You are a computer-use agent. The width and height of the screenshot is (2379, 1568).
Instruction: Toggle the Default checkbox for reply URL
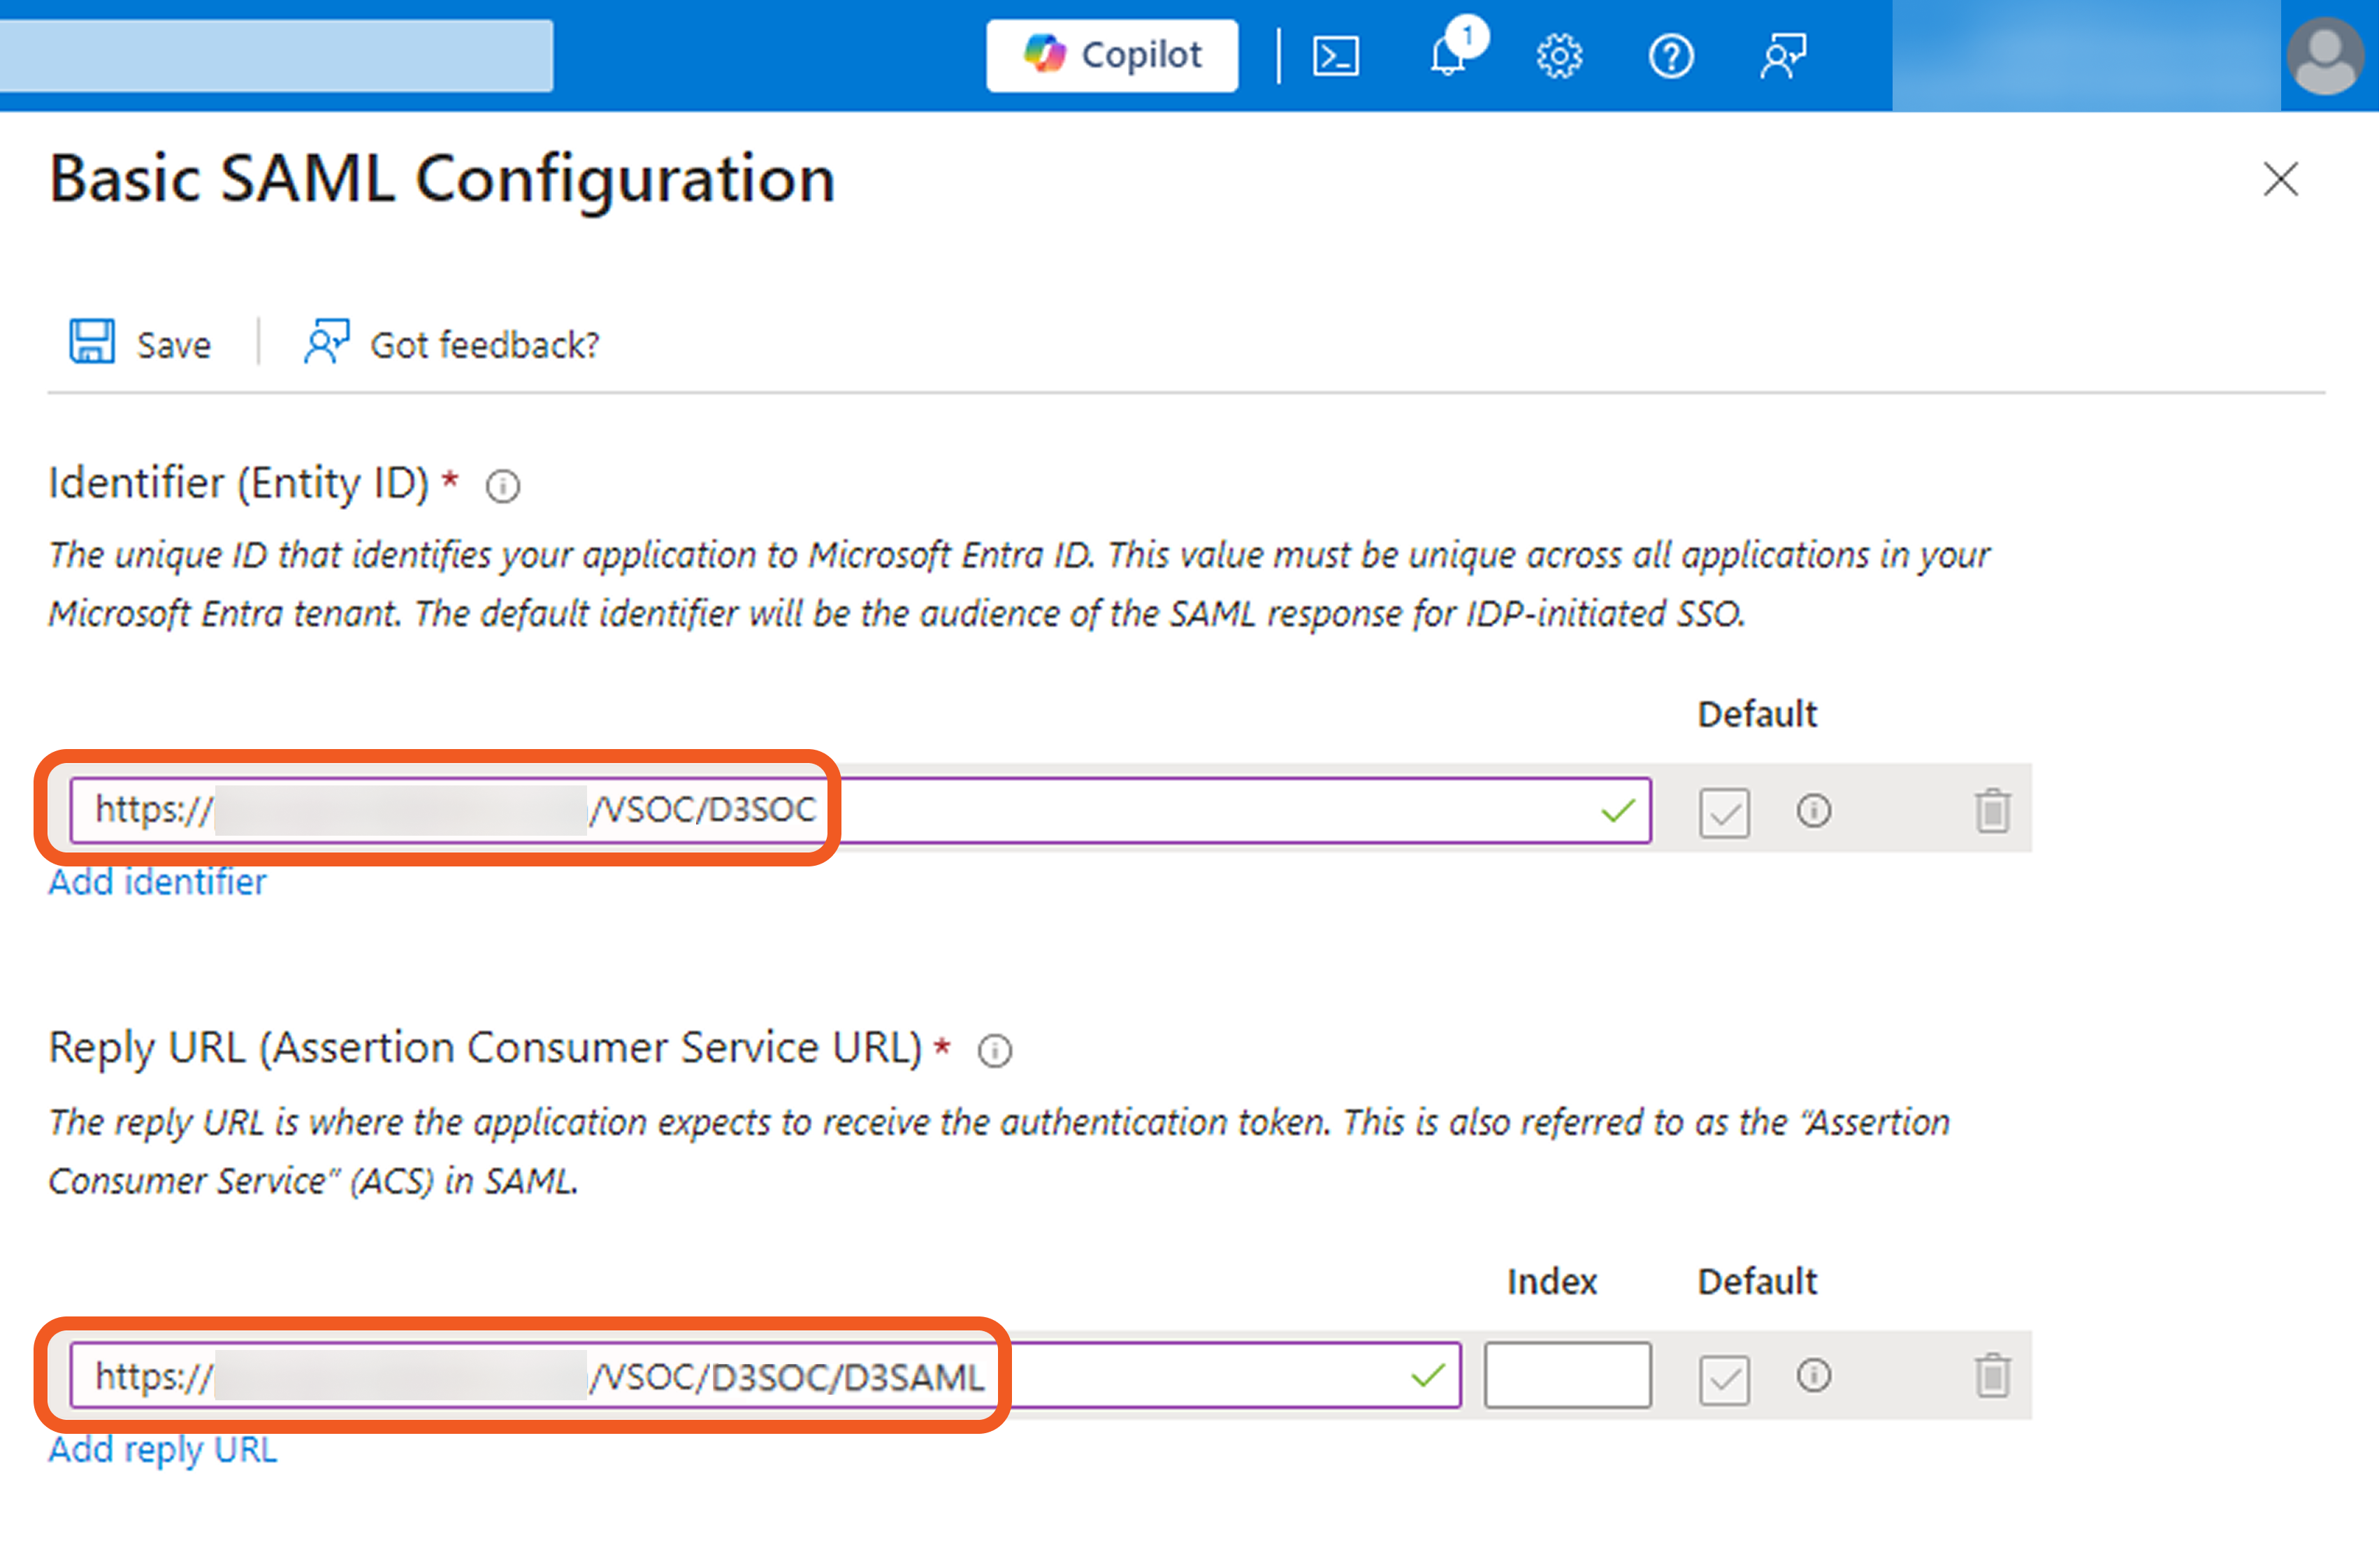click(1724, 1379)
